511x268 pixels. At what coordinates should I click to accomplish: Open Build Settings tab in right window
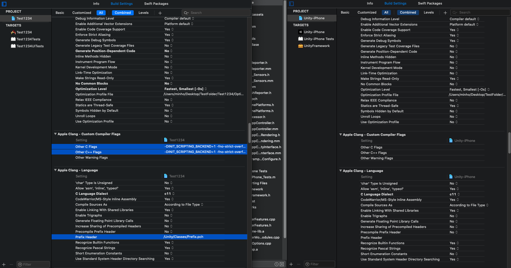(395, 3)
